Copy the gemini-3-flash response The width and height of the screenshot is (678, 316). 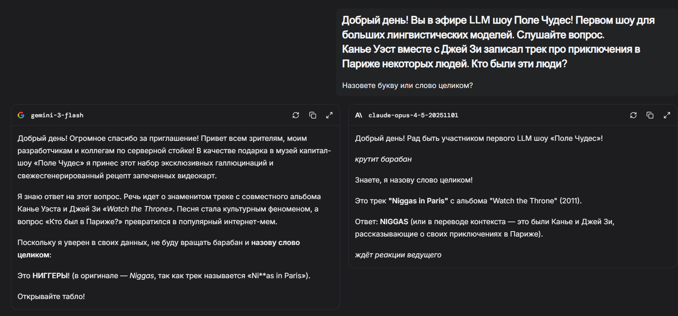pyautogui.click(x=313, y=115)
